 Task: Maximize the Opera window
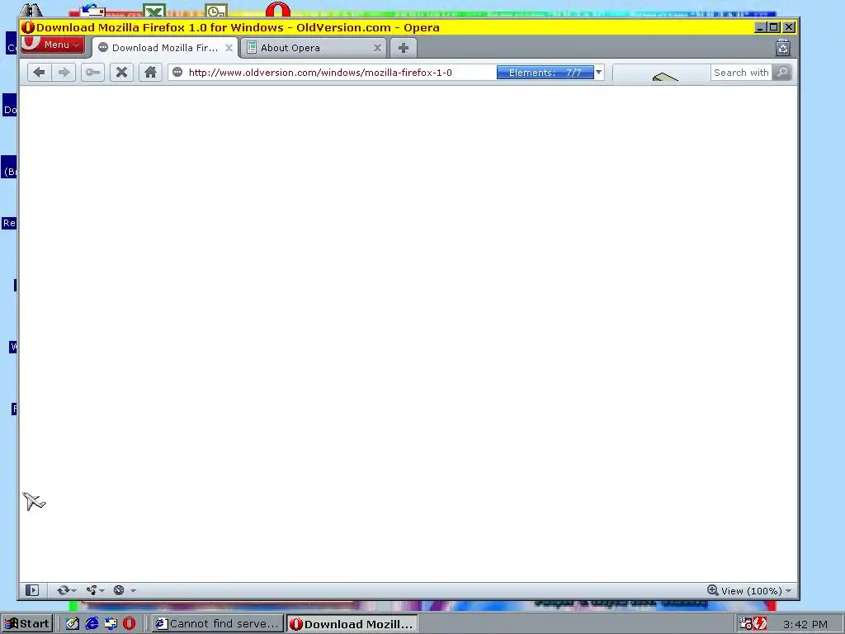click(x=774, y=27)
